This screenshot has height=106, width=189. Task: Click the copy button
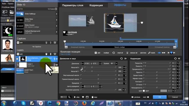click(x=94, y=97)
